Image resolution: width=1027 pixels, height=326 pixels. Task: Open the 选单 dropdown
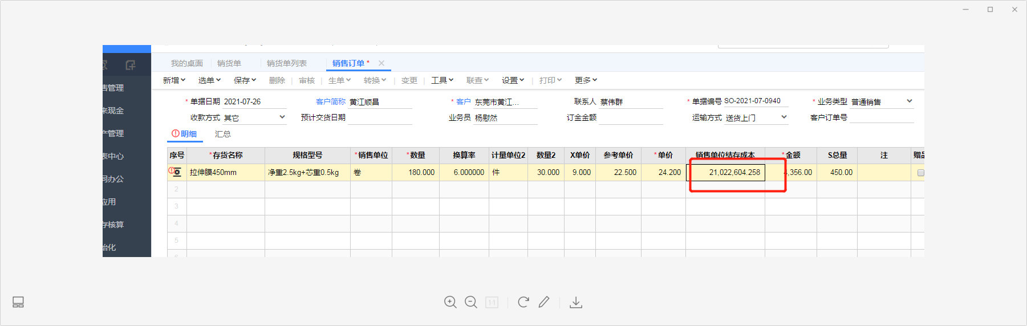pos(209,80)
